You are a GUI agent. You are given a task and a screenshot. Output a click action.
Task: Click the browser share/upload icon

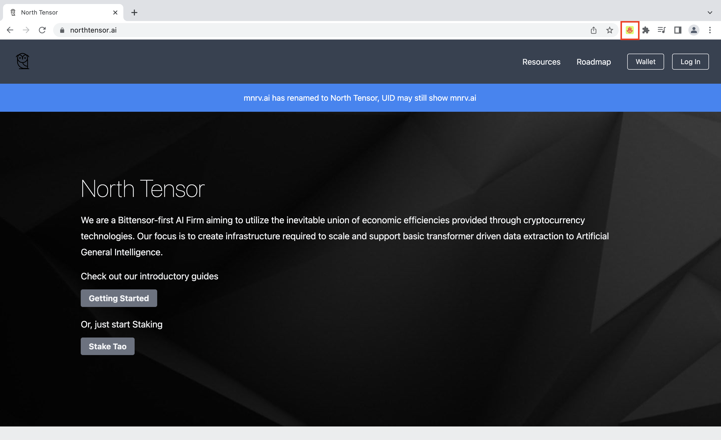tap(594, 29)
